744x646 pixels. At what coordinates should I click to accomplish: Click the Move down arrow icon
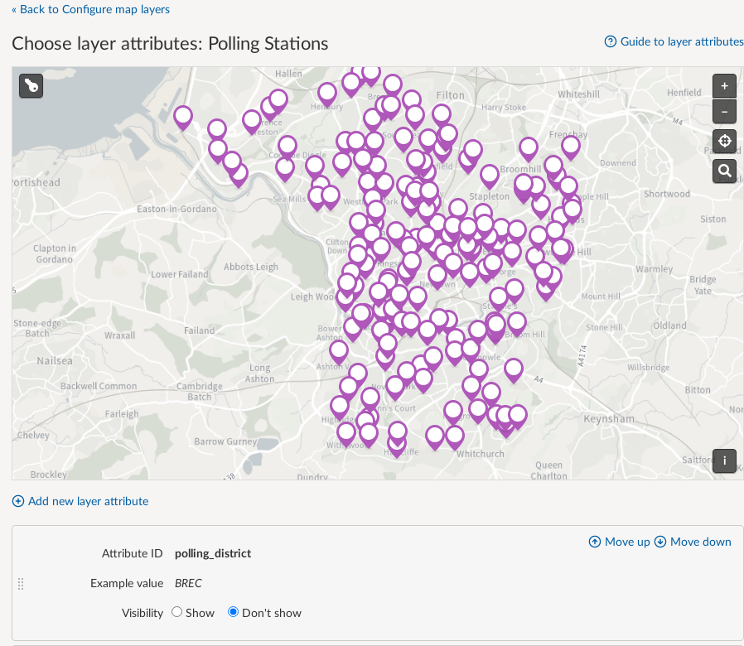pyautogui.click(x=659, y=542)
